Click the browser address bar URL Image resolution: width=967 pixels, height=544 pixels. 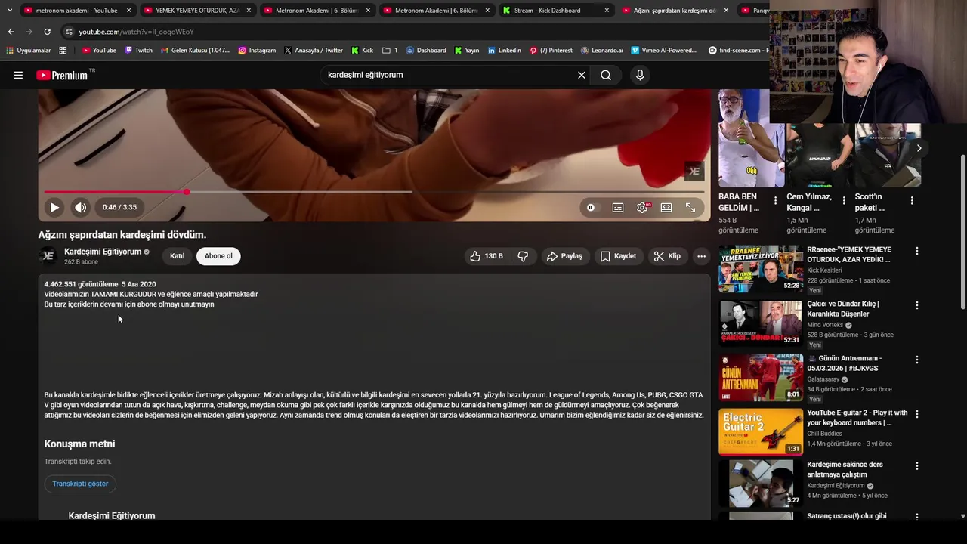[136, 32]
